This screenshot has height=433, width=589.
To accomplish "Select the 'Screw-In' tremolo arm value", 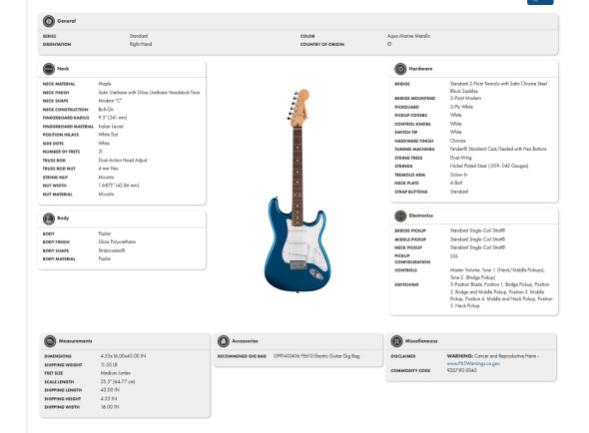I will tap(458, 175).
